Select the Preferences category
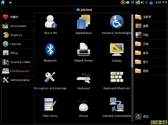This screenshot has height=125, width=168. pos(18,71)
